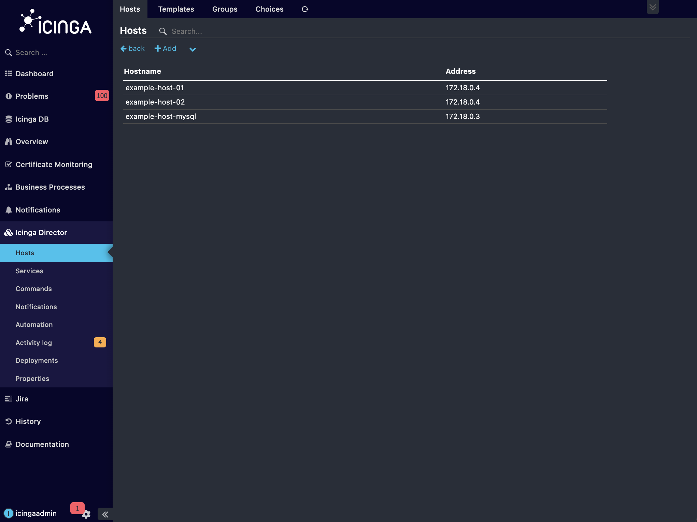Click the red 100 problems badge
697x522 pixels.
[x=102, y=96]
